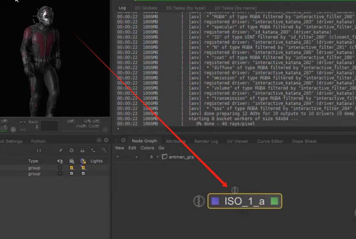Click the antman_grp breadcrumb path
This screenshot has height=239, width=356.
[181, 157]
